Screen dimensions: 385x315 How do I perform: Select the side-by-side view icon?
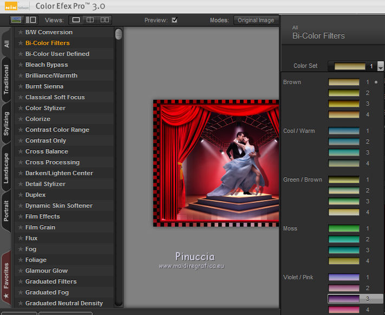tap(105, 20)
